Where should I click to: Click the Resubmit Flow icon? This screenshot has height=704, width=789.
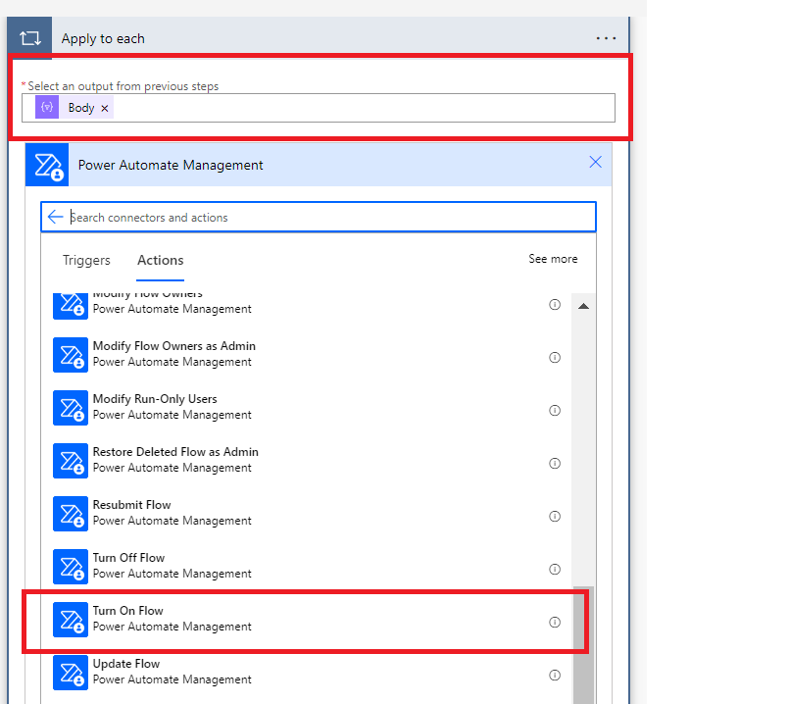click(71, 514)
